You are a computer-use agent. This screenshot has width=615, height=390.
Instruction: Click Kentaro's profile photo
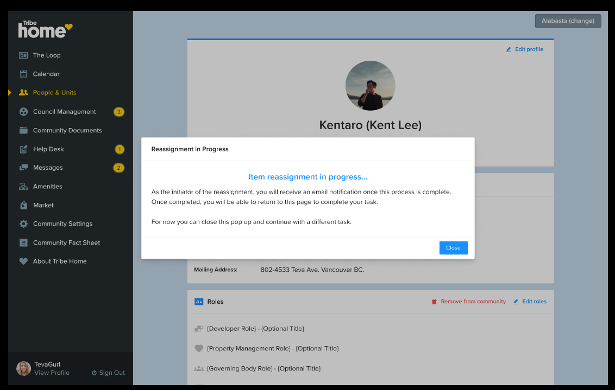point(371,85)
